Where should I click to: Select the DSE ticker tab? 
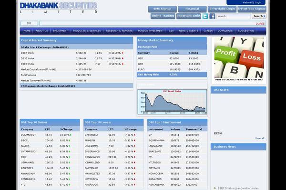tap(29, 23)
